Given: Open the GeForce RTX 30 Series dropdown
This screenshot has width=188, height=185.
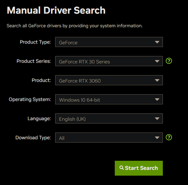Looking at the screenshot, I should pos(108,61).
